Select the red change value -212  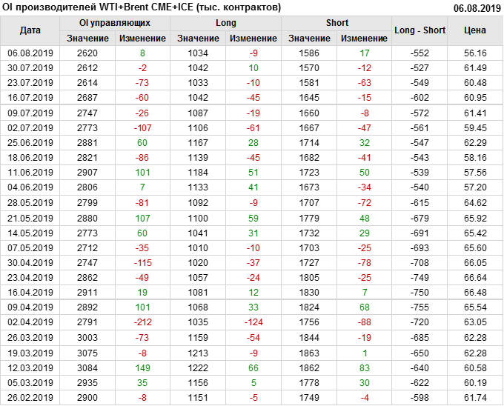point(142,322)
